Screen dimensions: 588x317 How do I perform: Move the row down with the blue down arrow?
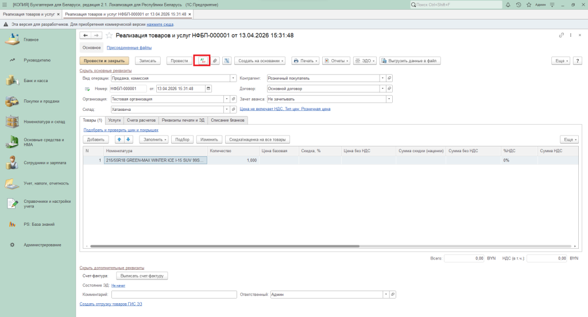pyautogui.click(x=128, y=139)
